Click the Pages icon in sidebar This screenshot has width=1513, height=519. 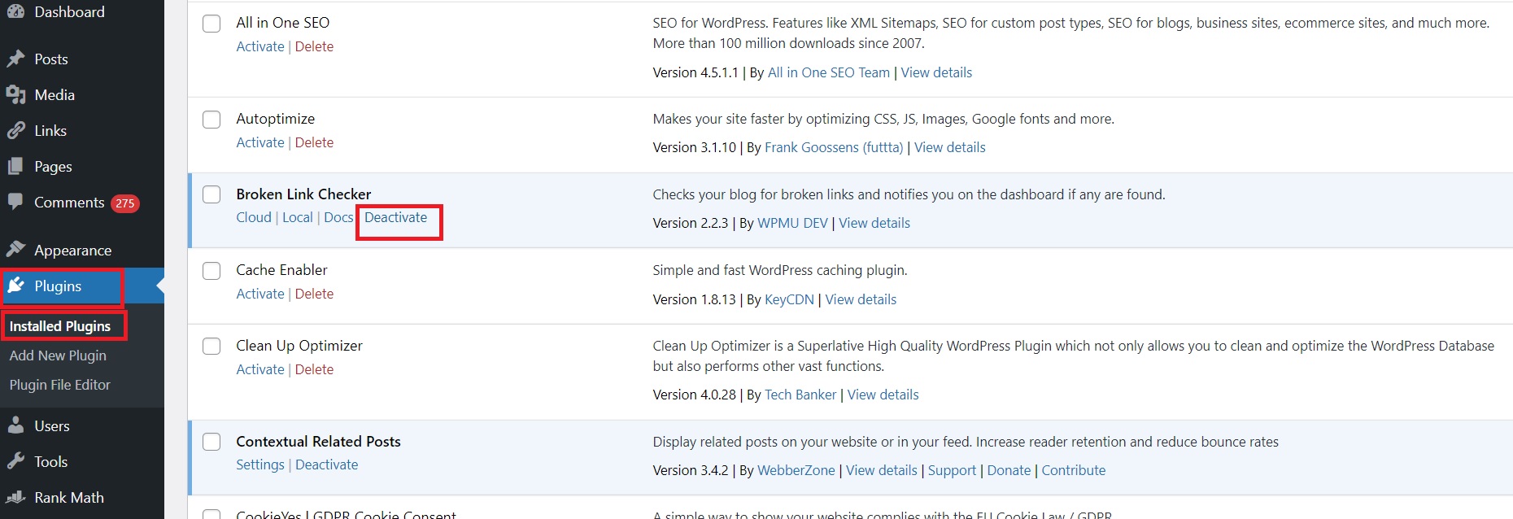15,166
